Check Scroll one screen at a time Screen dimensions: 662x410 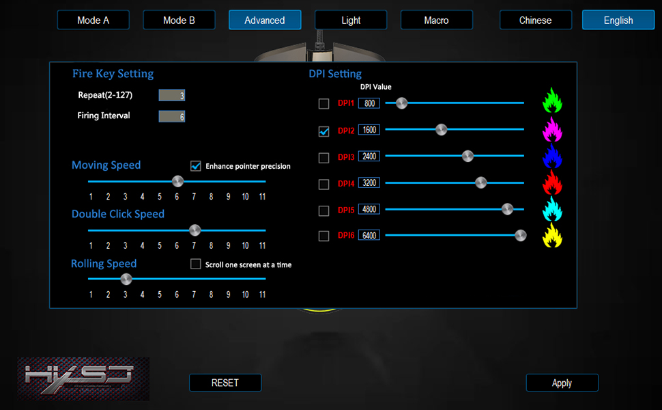(x=195, y=264)
